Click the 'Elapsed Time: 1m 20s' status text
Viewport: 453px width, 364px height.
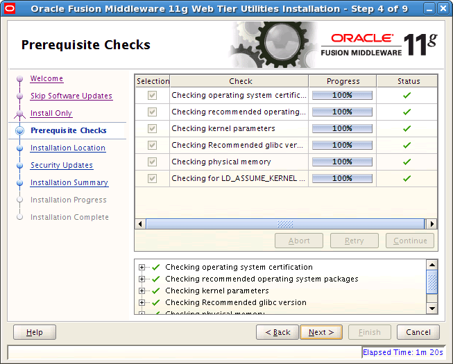point(403,352)
